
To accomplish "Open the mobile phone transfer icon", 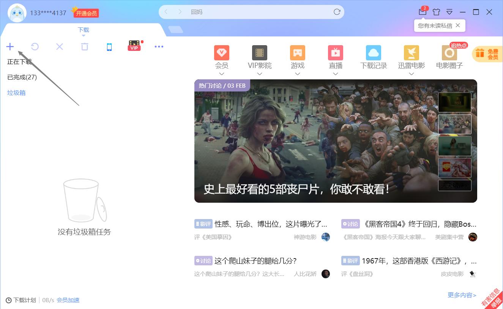I will [x=109, y=46].
